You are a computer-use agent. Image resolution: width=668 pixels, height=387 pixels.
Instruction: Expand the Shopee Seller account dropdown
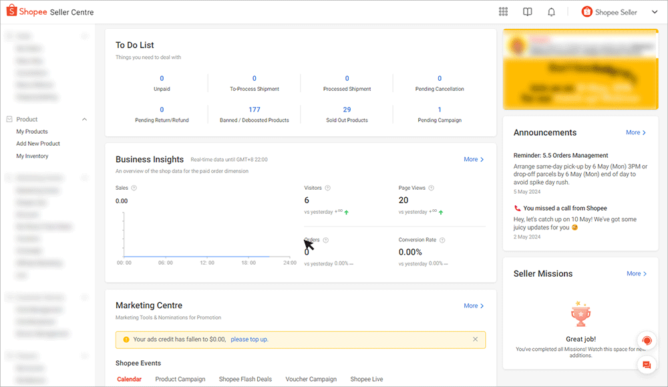[653, 12]
